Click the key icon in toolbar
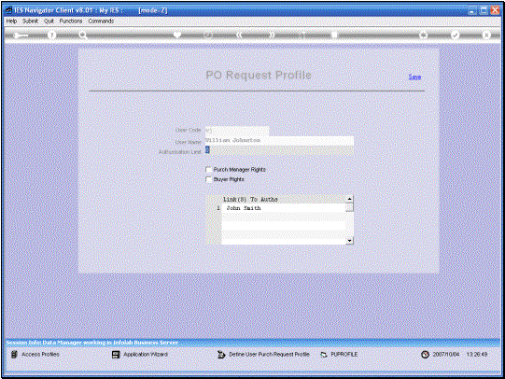 (21, 35)
